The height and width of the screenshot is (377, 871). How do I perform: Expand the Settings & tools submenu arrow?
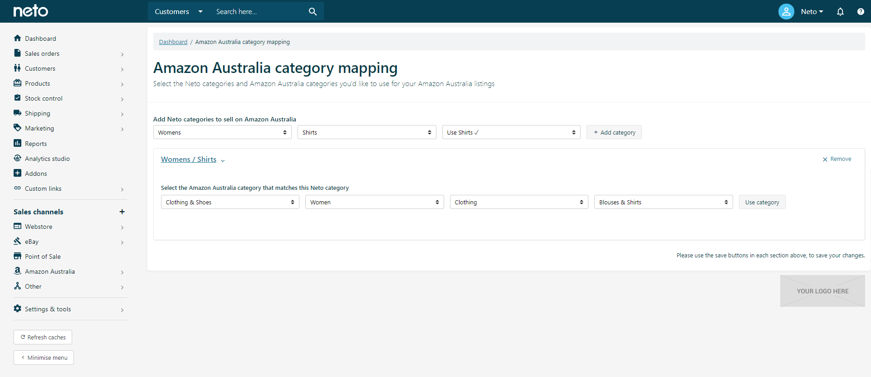122,310
